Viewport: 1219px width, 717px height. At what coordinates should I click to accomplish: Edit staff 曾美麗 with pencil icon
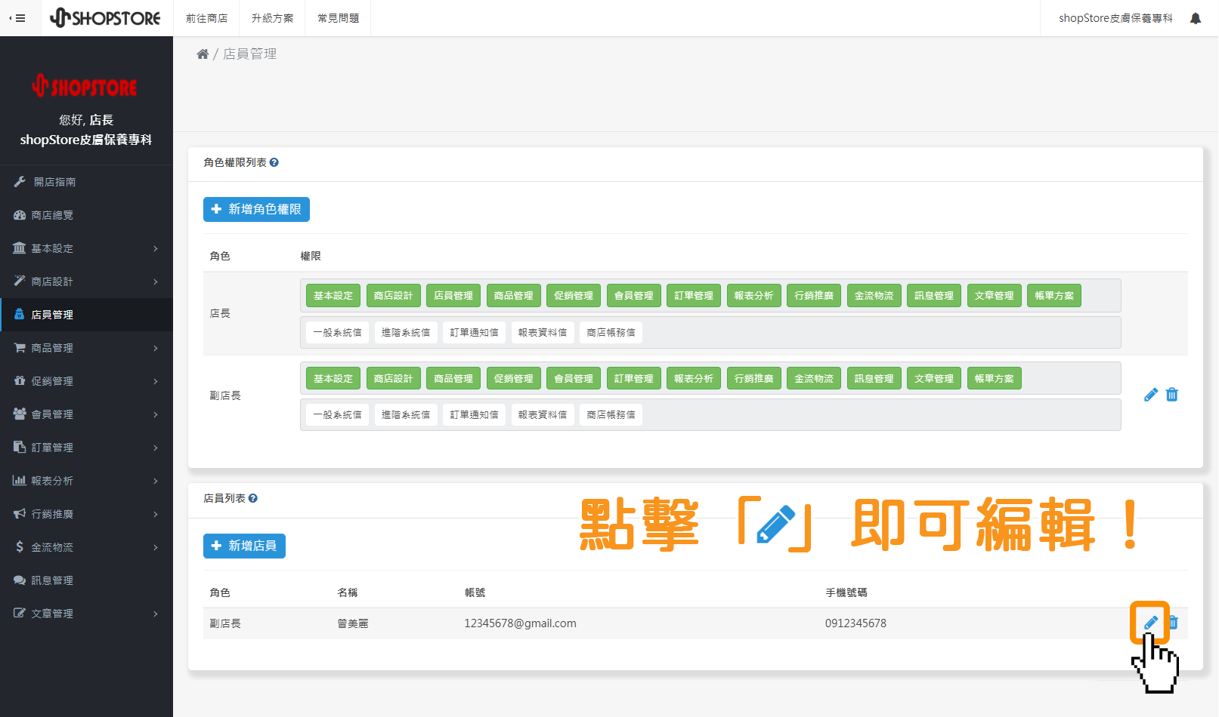pyautogui.click(x=1151, y=623)
